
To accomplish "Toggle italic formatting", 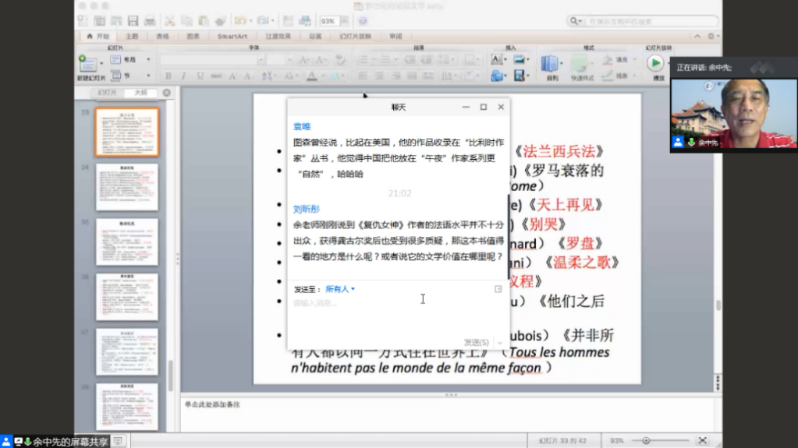I will click(x=184, y=76).
